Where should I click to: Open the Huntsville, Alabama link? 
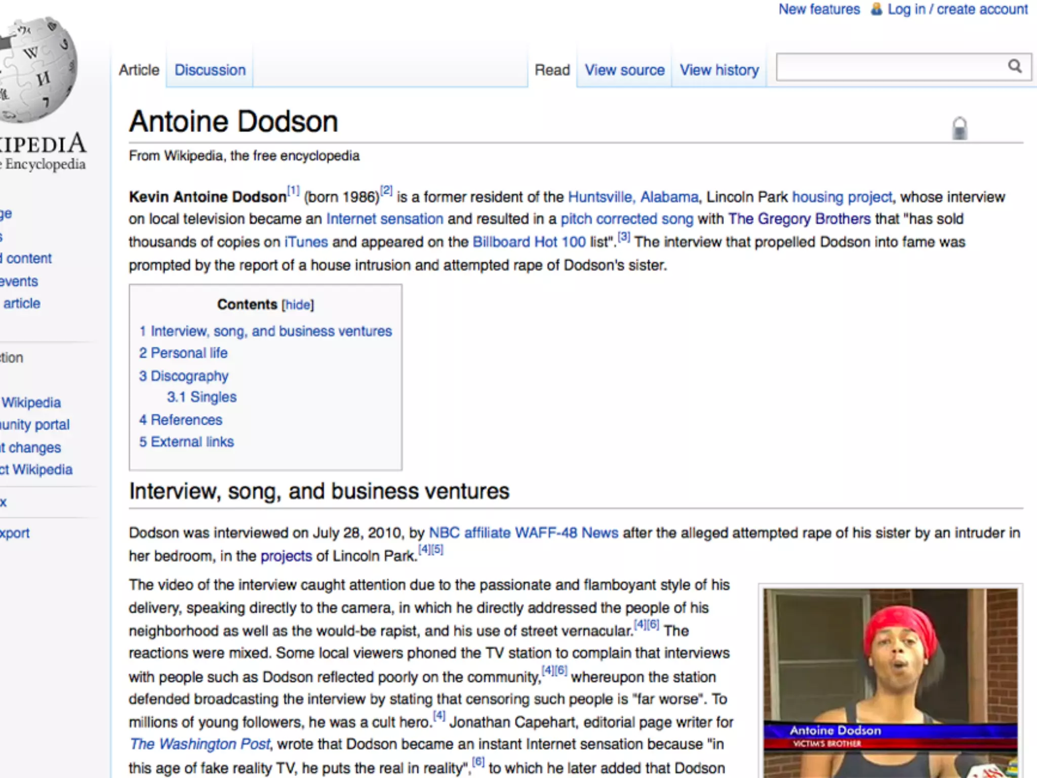click(633, 197)
